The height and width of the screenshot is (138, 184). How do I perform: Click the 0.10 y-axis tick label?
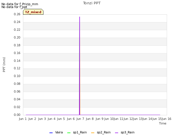(17, 76)
